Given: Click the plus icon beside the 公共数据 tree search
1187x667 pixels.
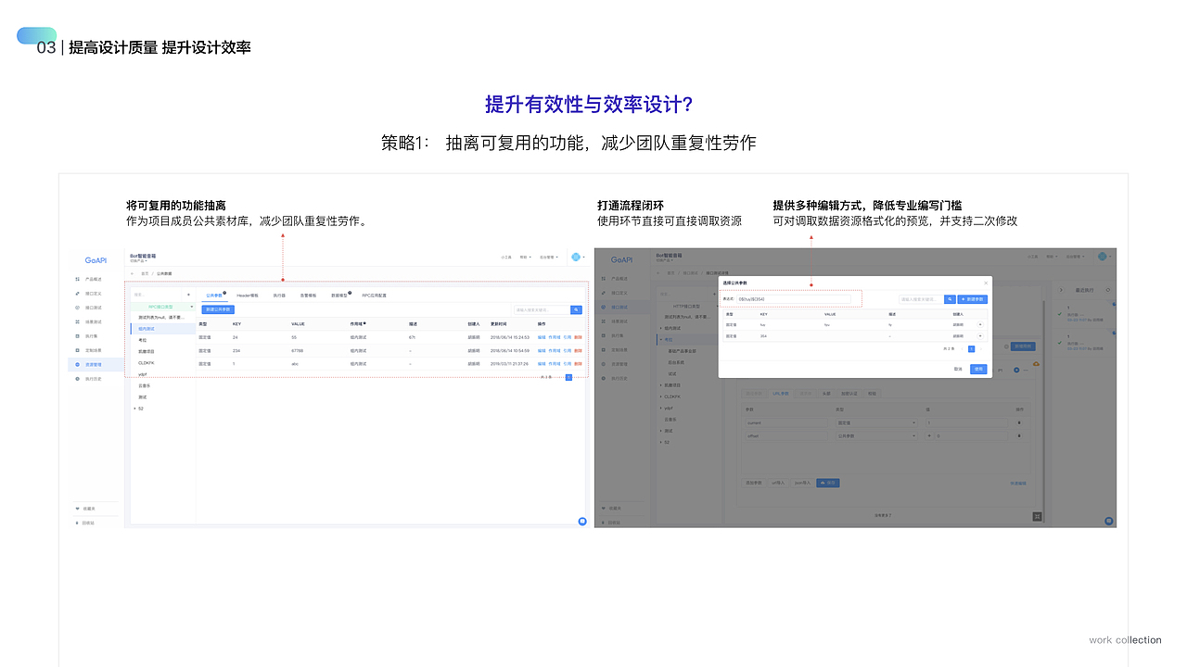Looking at the screenshot, I should click(x=188, y=295).
